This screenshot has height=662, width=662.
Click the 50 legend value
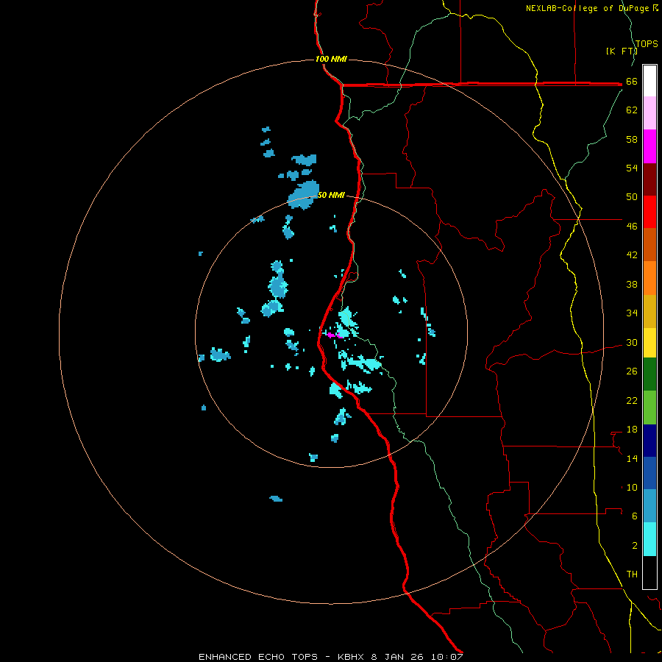coord(632,196)
